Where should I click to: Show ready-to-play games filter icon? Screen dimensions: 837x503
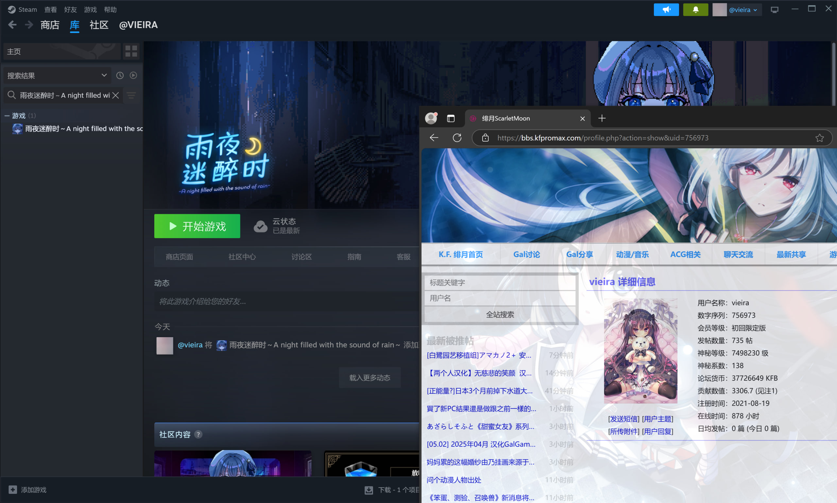pos(133,75)
